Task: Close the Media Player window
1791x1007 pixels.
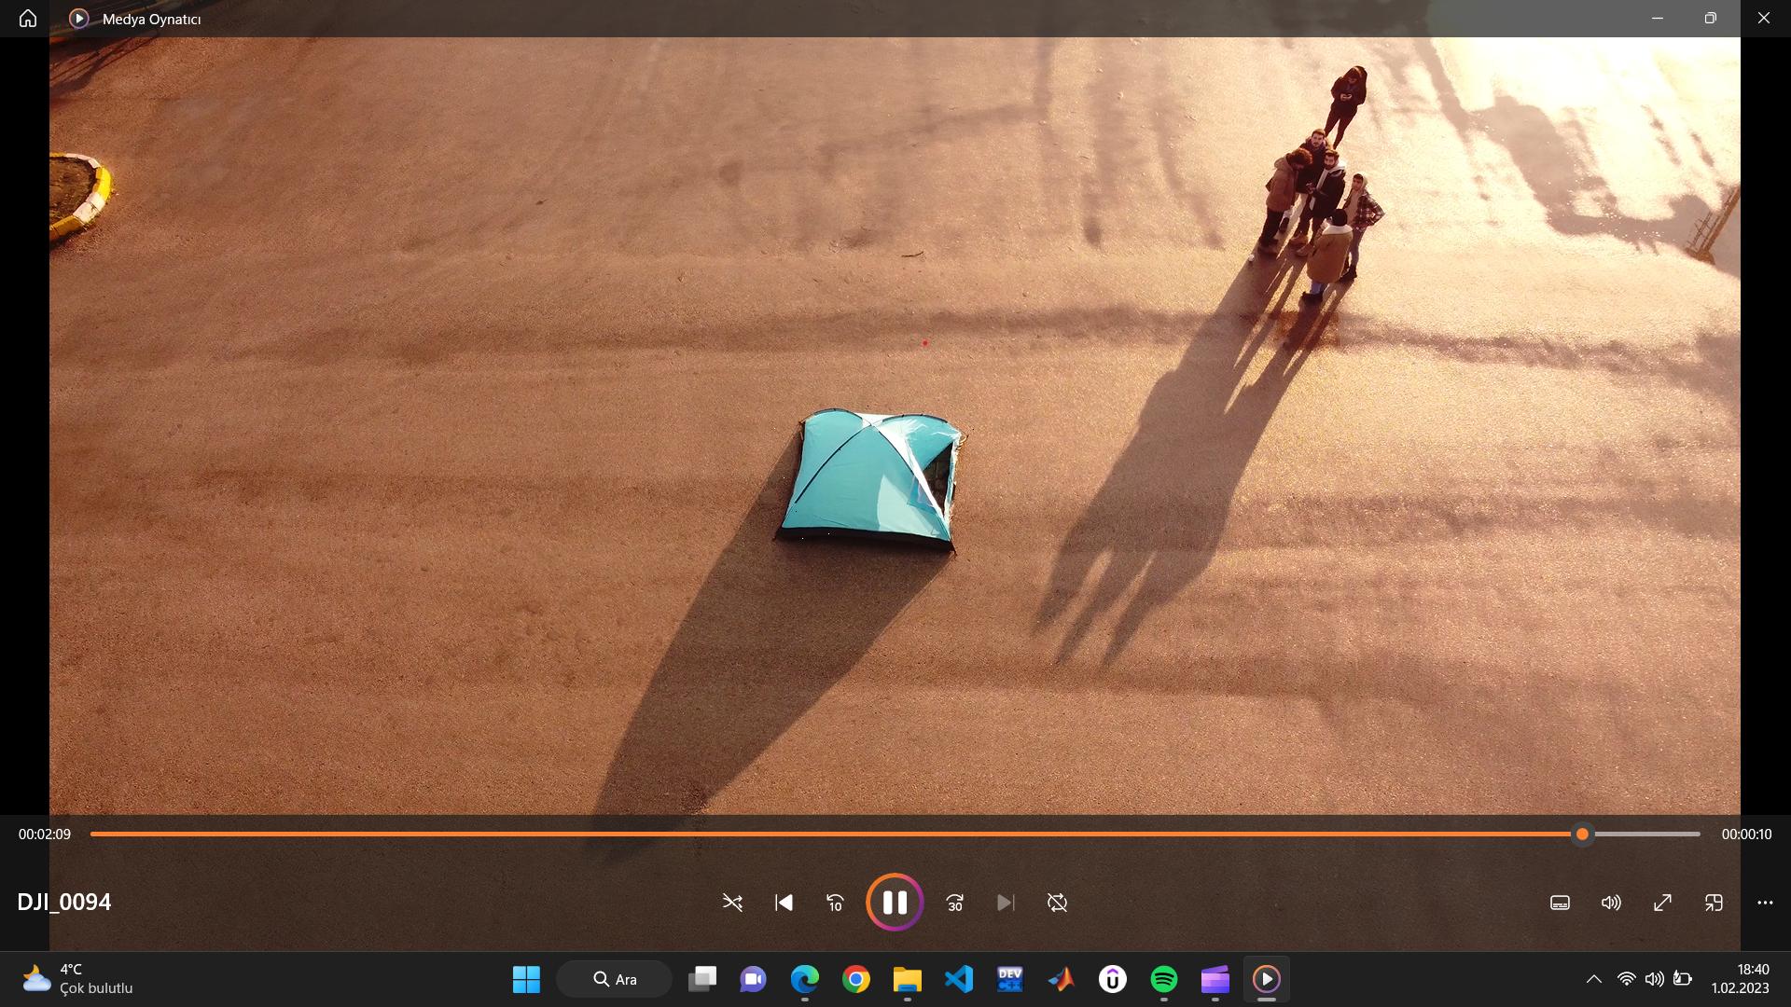Action: point(1764,19)
